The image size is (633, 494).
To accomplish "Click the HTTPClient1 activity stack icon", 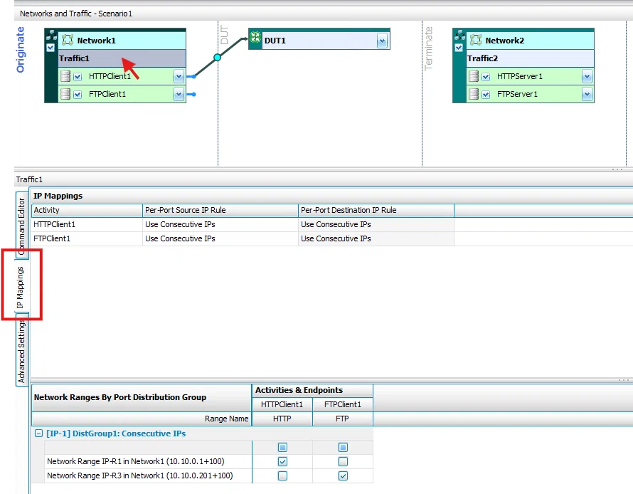I will pyautogui.click(x=65, y=76).
